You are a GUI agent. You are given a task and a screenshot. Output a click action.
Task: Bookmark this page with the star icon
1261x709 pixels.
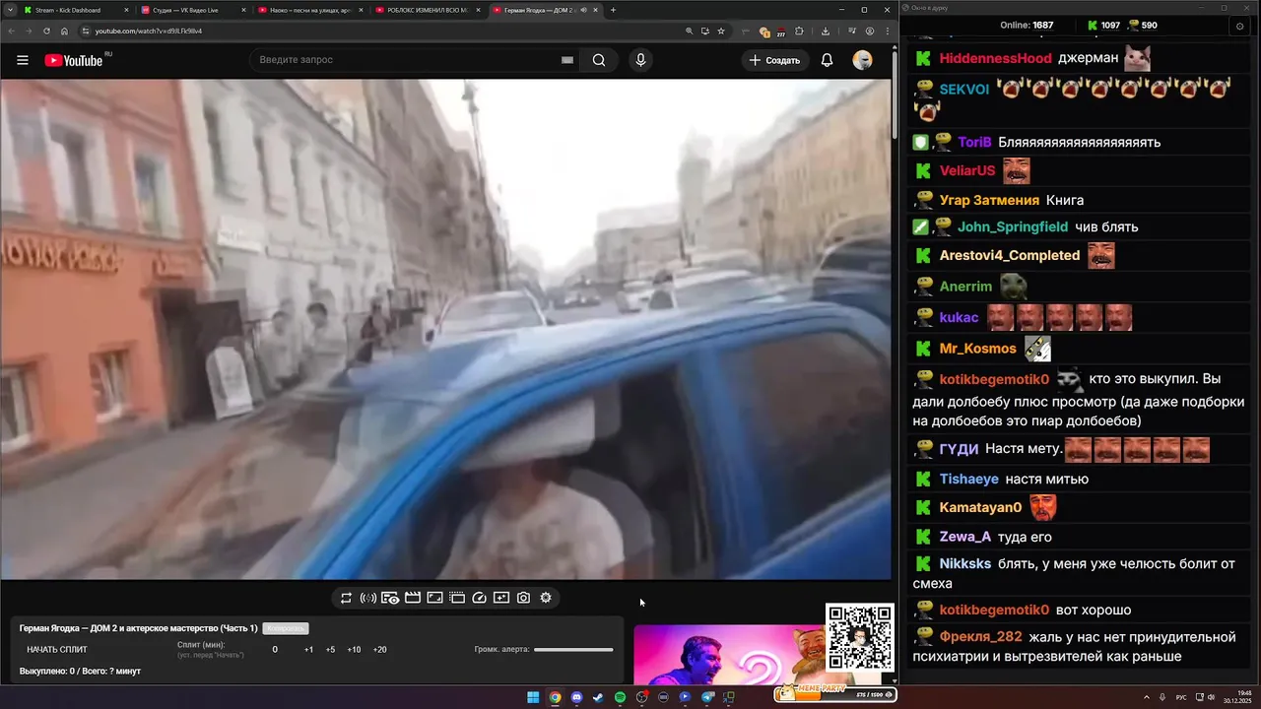[721, 31]
